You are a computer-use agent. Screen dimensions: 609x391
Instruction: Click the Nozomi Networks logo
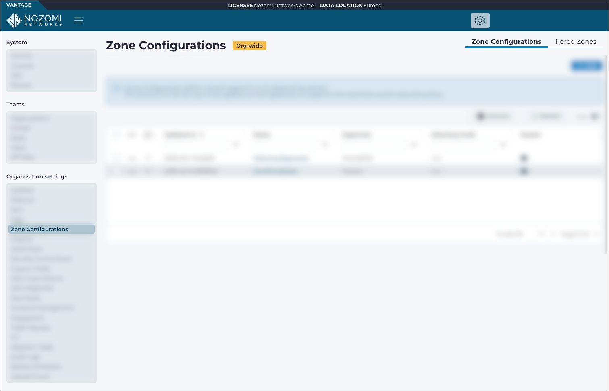35,20
